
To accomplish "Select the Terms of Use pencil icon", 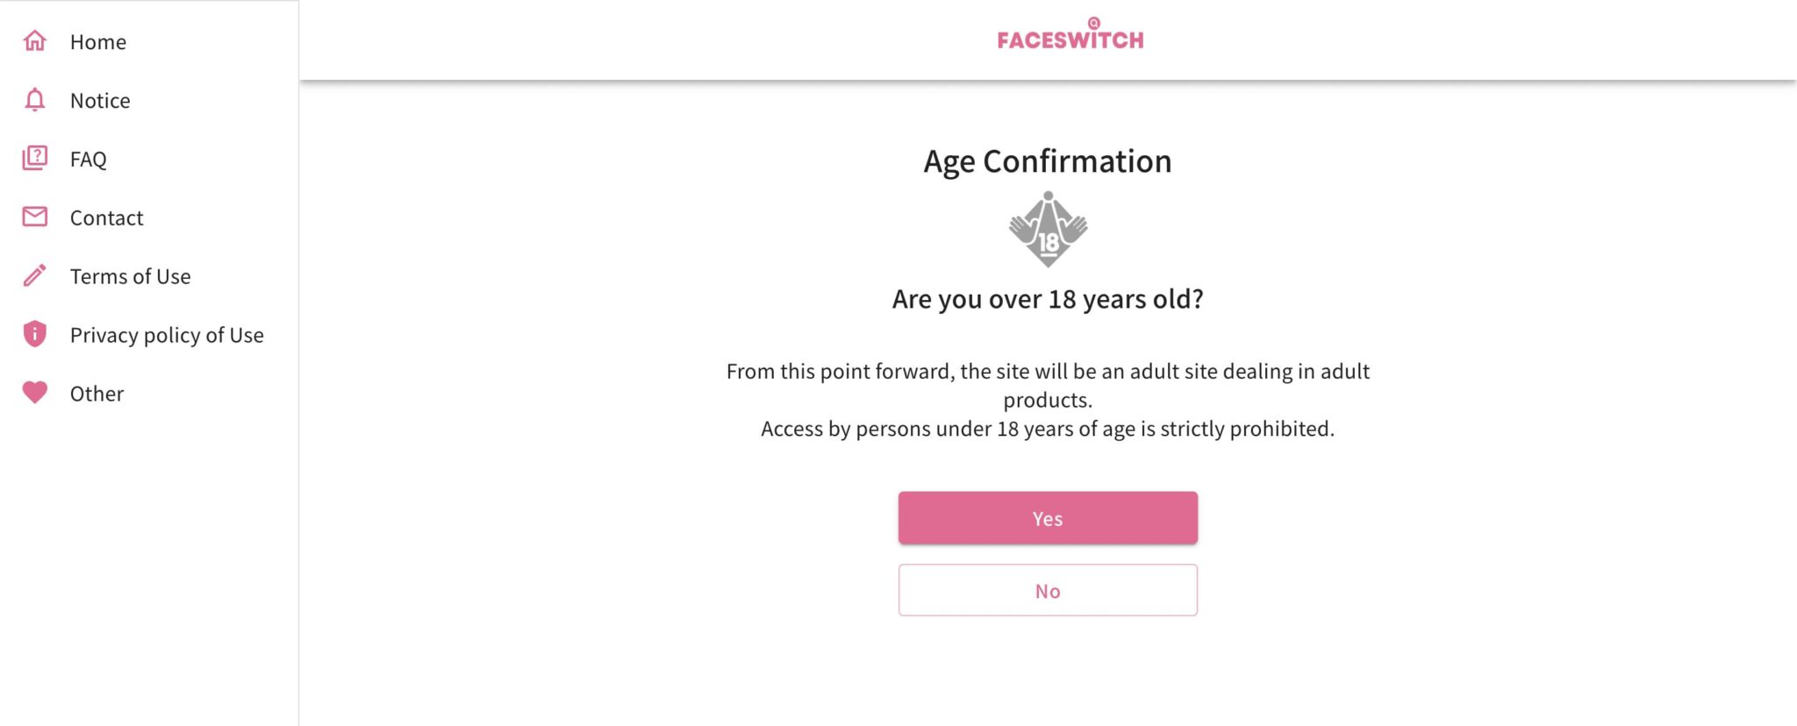I will tap(34, 275).
